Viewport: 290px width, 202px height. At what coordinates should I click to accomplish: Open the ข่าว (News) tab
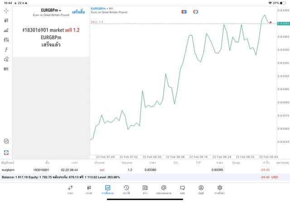(145, 190)
